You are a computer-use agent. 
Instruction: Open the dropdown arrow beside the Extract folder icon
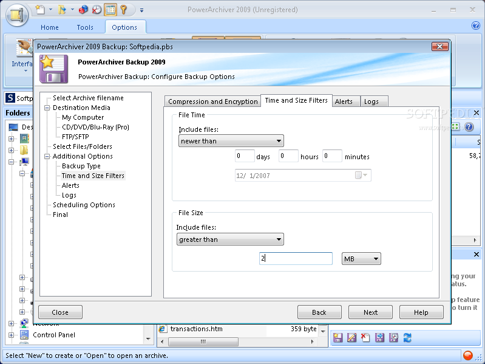pos(72,10)
